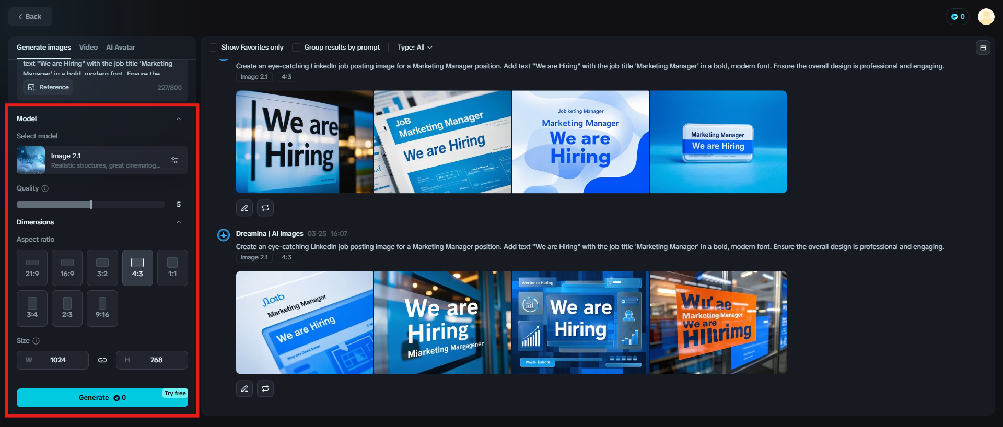Click the prompt text input area
The width and height of the screenshot is (1003, 427).
pos(102,68)
